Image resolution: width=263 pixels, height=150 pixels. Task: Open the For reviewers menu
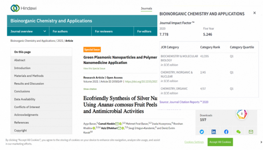(x=104, y=31)
